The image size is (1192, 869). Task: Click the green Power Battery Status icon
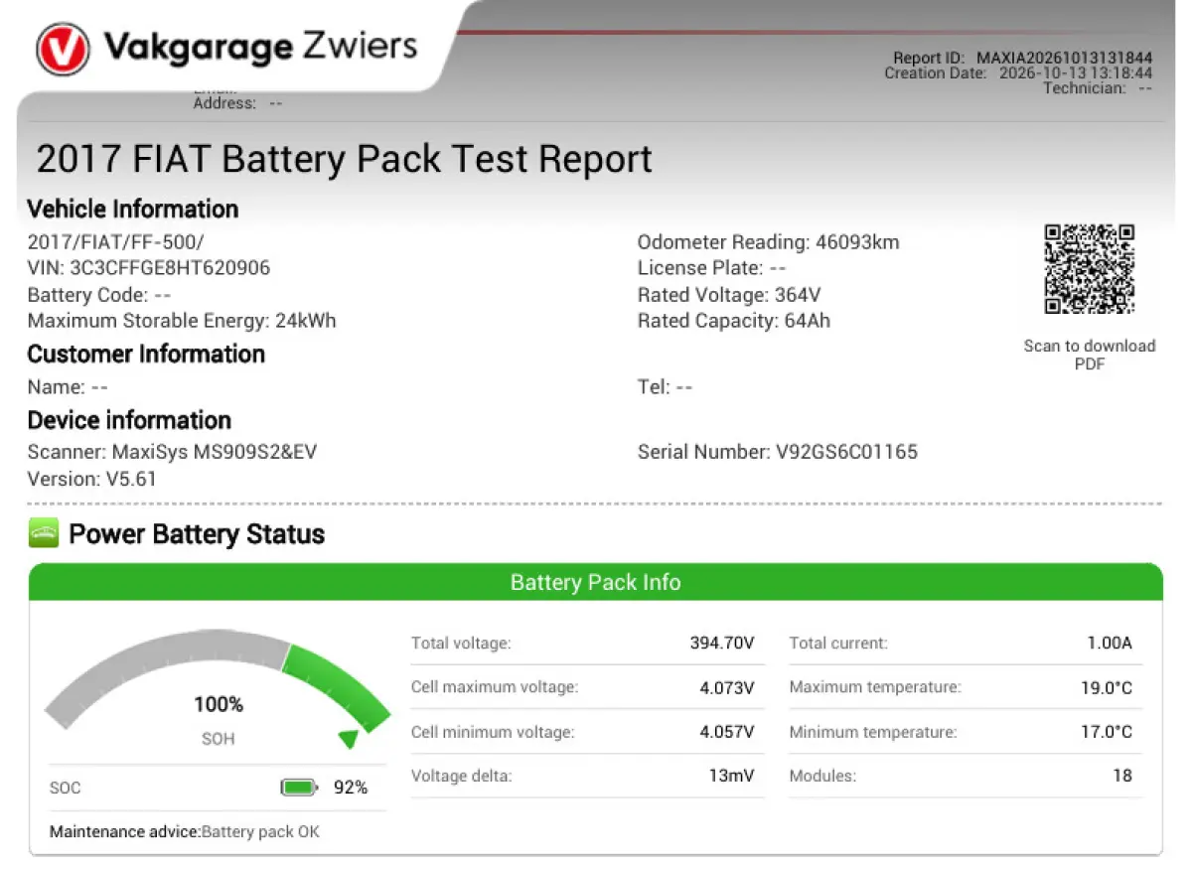(x=44, y=534)
